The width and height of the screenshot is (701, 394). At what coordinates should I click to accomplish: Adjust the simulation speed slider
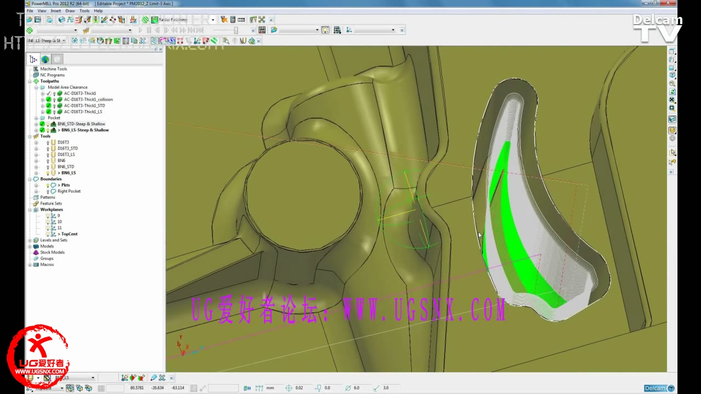[x=235, y=30]
